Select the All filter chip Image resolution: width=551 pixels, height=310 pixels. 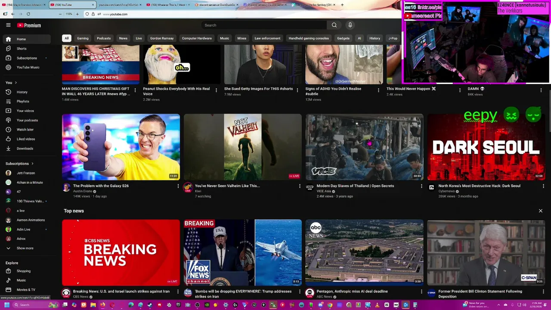coord(66,38)
